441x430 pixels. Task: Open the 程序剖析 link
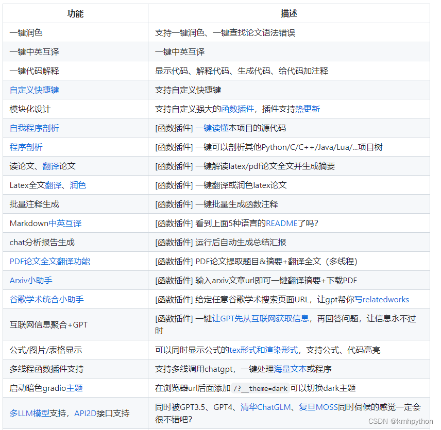click(26, 147)
